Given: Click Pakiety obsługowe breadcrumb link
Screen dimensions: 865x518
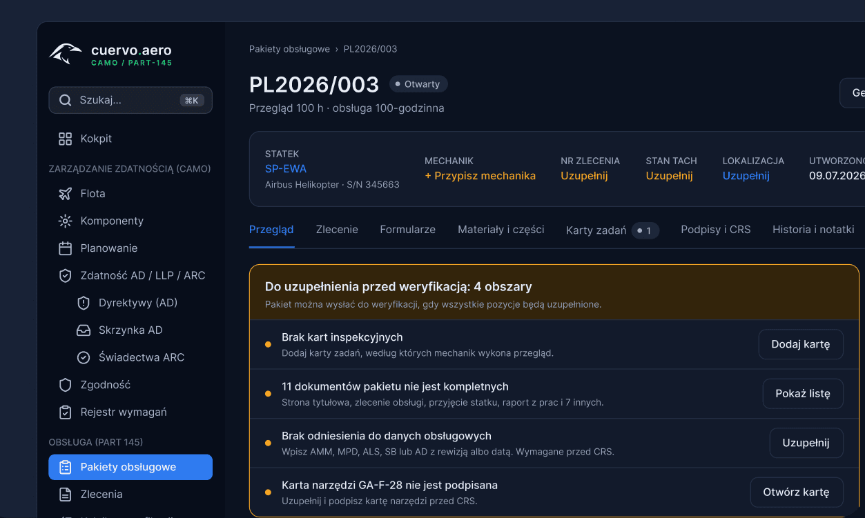Looking at the screenshot, I should click(x=289, y=49).
